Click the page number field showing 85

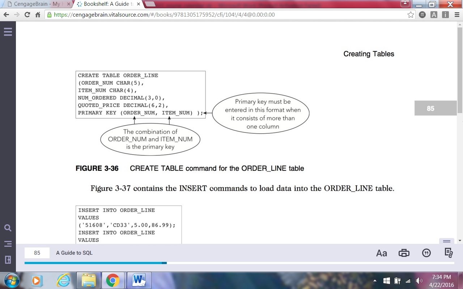37,253
